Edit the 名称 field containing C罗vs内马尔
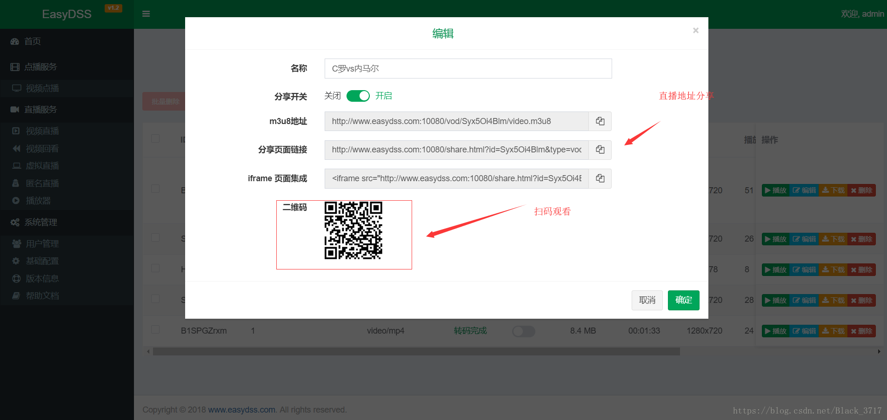The image size is (887, 420). point(468,69)
